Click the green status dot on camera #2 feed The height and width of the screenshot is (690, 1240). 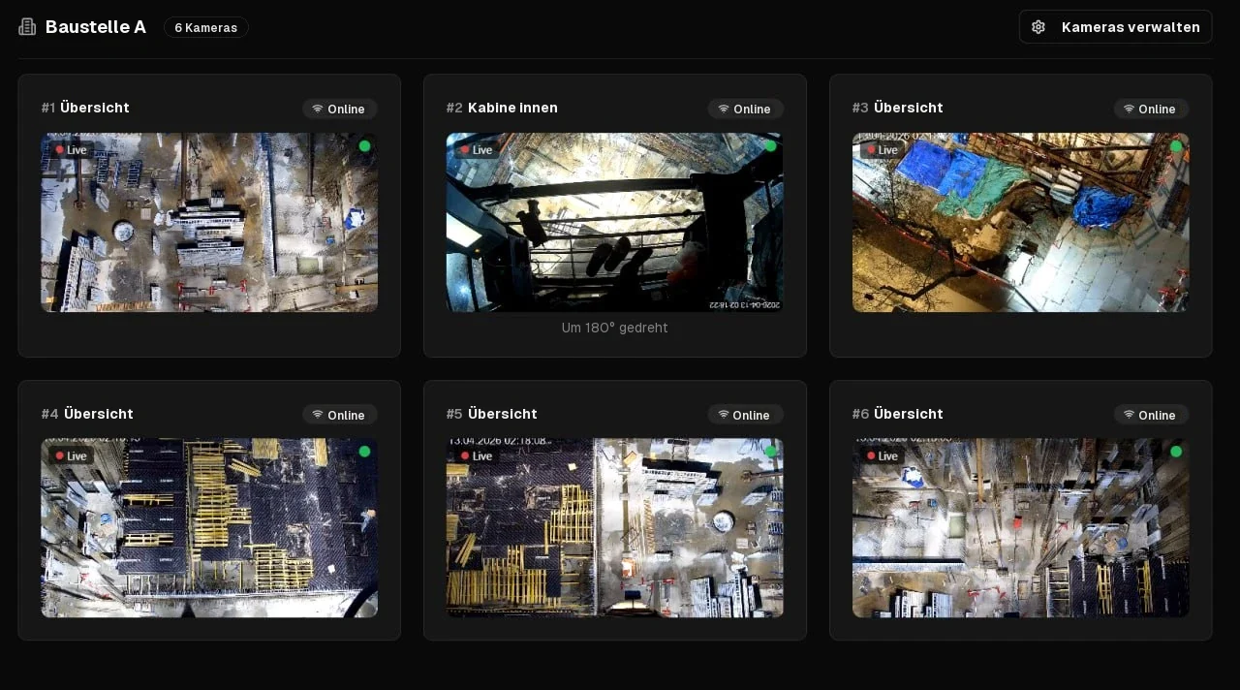pyautogui.click(x=770, y=146)
